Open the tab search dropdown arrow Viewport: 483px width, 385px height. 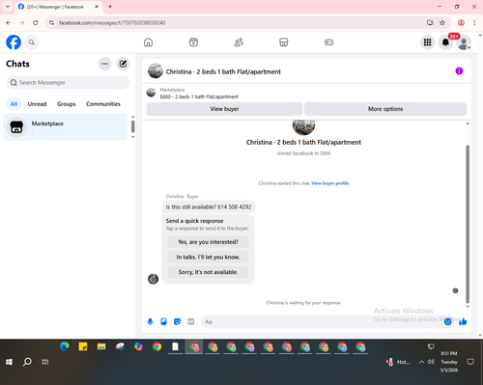8,7
